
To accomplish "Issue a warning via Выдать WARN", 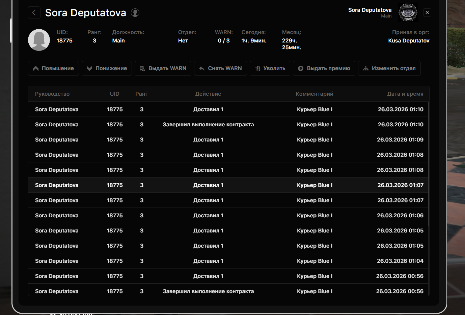I will tap(163, 68).
